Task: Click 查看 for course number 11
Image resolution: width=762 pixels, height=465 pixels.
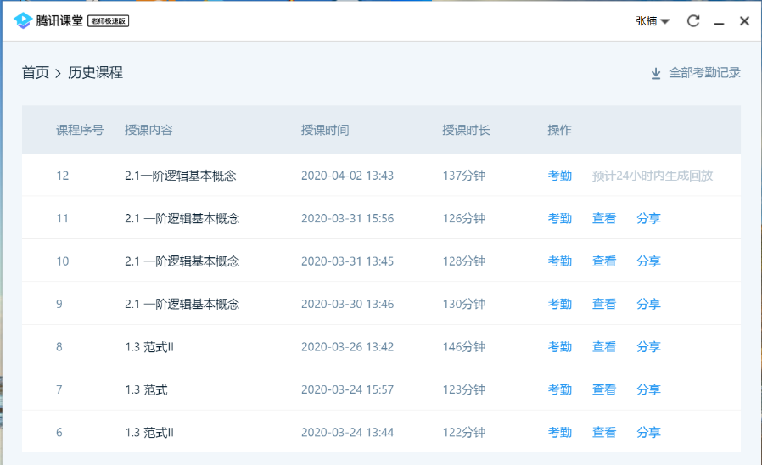Action: tap(603, 218)
